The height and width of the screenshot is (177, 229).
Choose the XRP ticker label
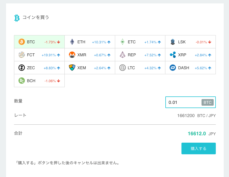tap(182, 55)
